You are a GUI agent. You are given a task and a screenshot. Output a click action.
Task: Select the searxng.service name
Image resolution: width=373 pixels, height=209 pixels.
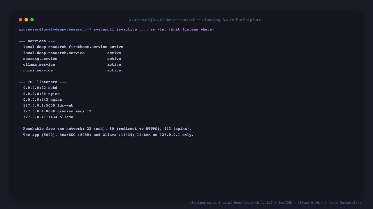click(40, 59)
